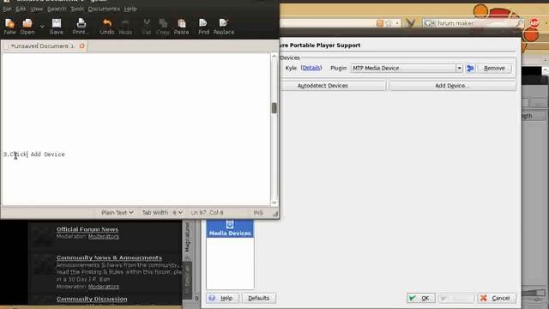Click the Redo toolbar icon
Image resolution: width=549 pixels, height=309 pixels.
tap(125, 27)
